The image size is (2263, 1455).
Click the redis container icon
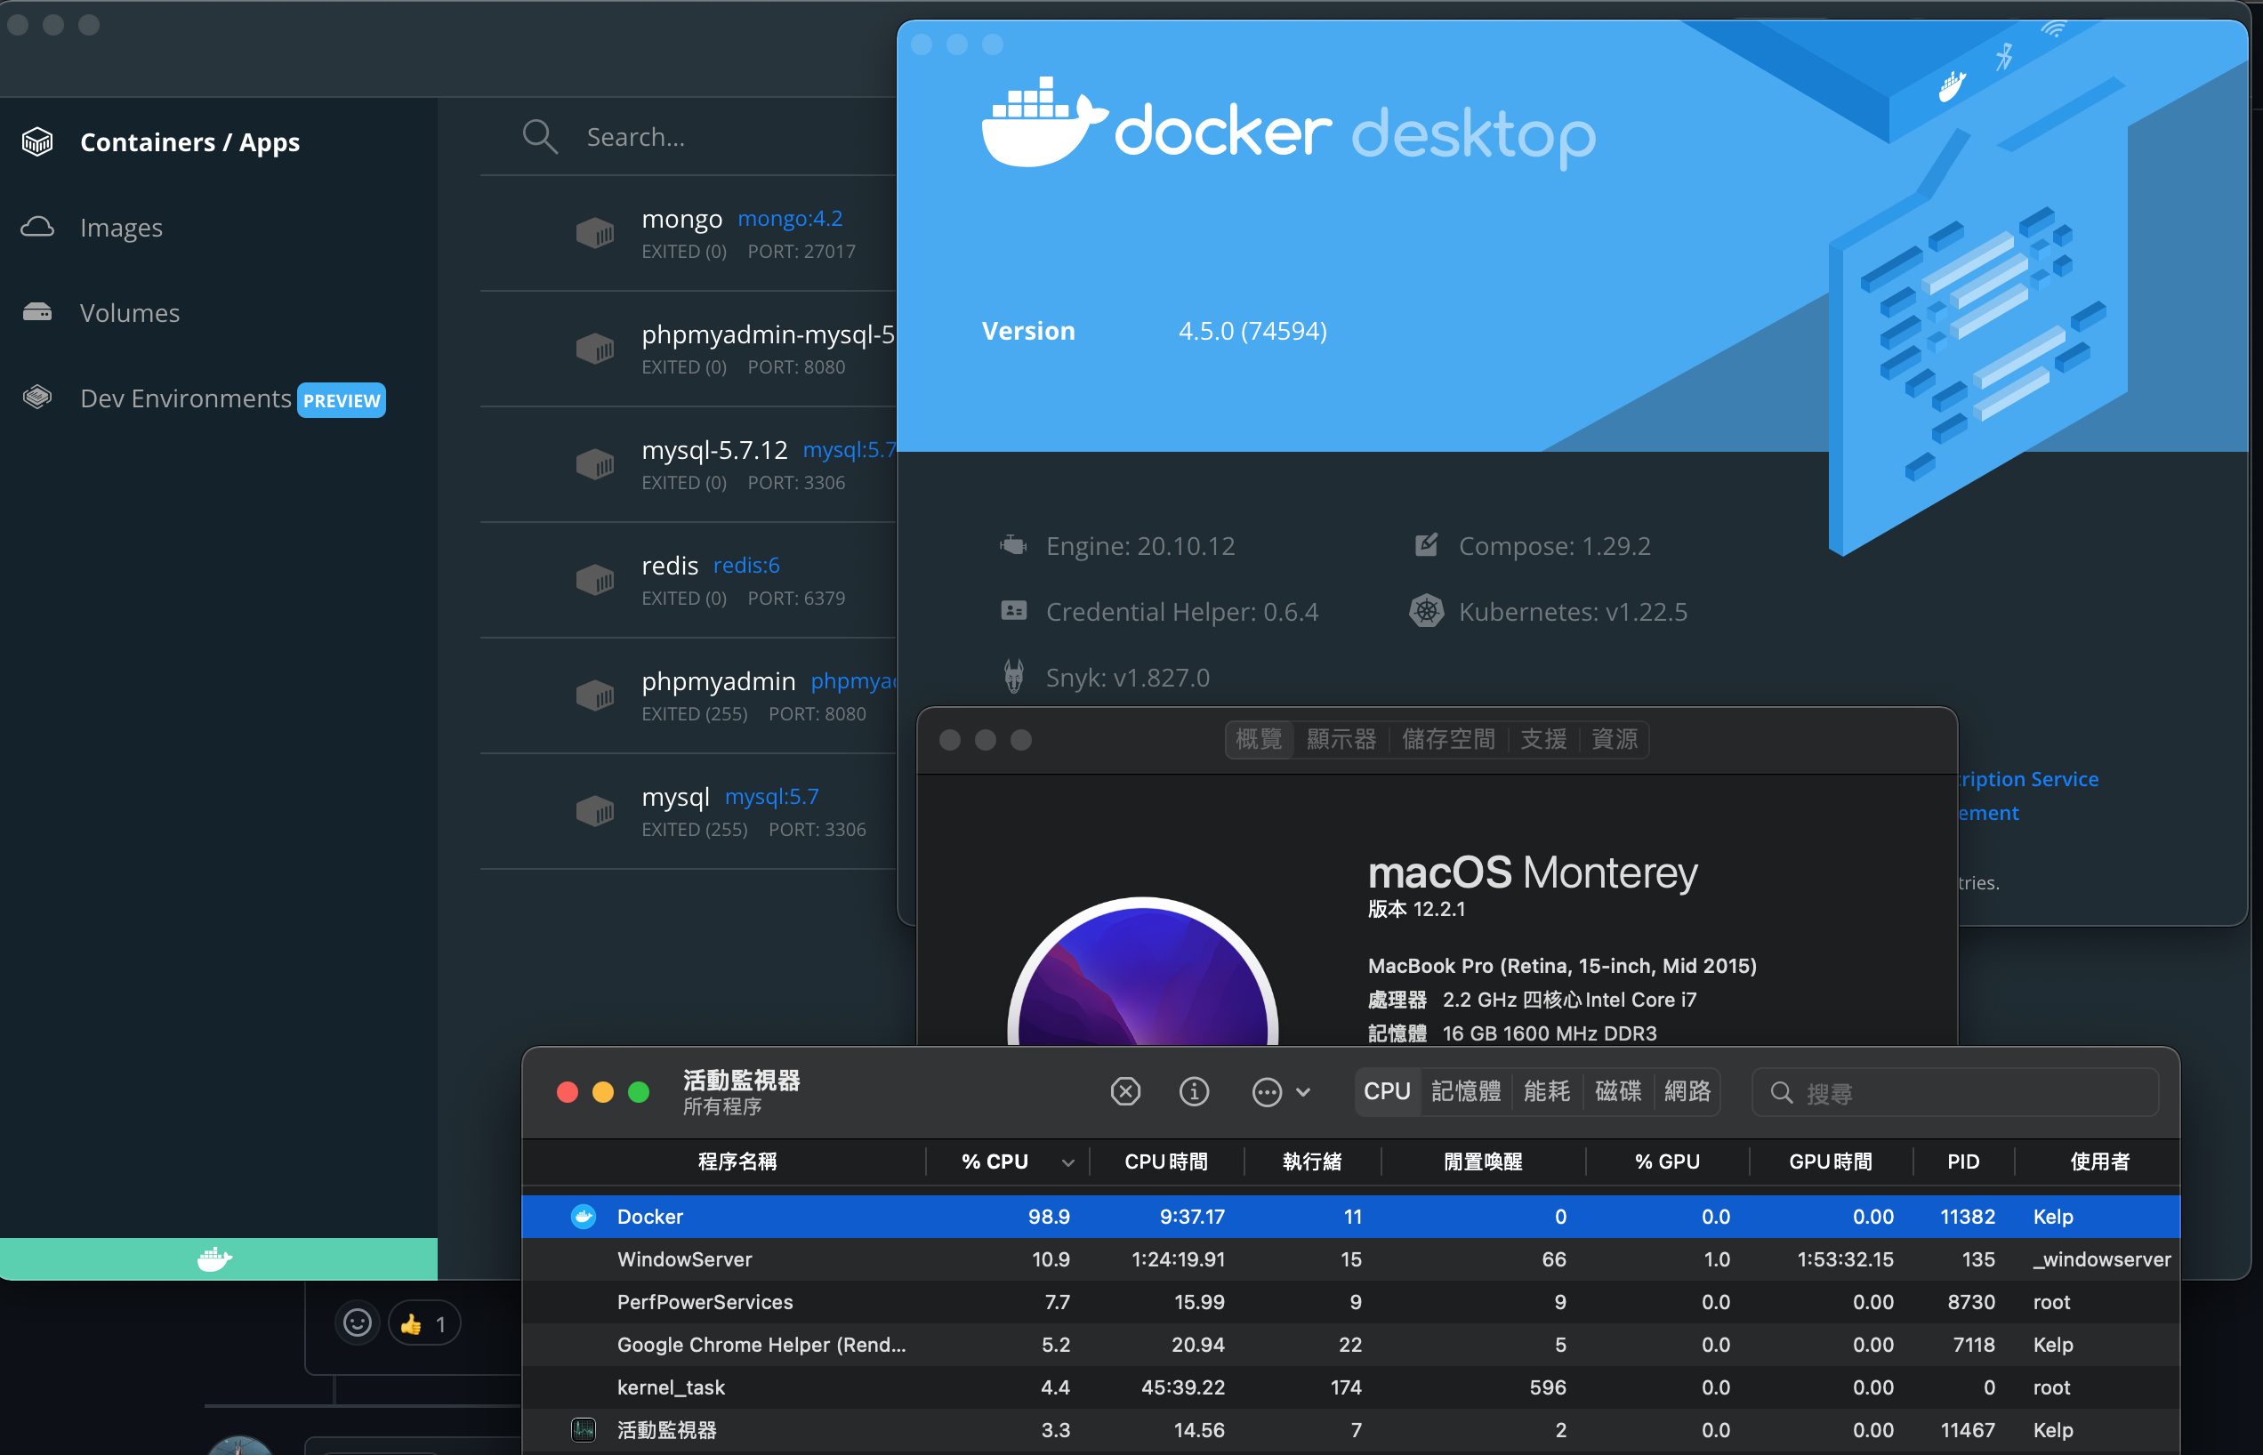595,579
